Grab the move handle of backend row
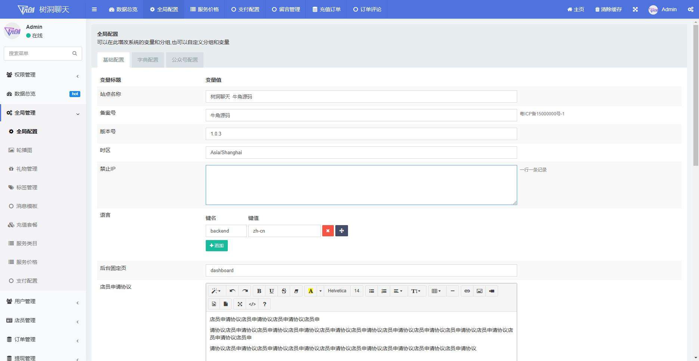699x361 pixels. tap(342, 231)
